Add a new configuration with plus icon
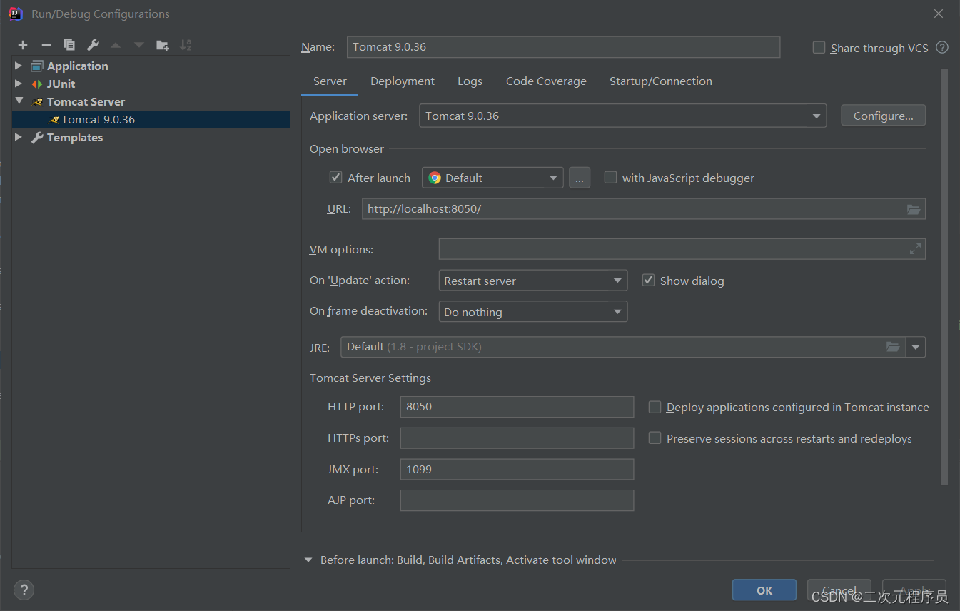This screenshot has height=611, width=960. tap(23, 45)
